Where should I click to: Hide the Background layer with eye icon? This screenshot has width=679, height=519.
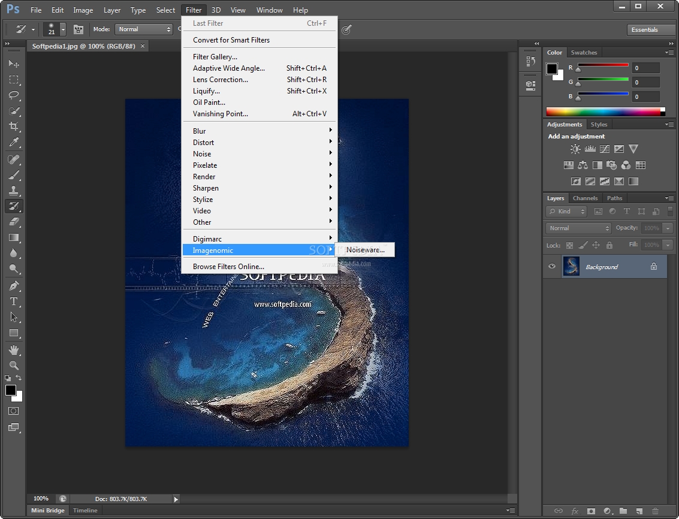coord(552,267)
